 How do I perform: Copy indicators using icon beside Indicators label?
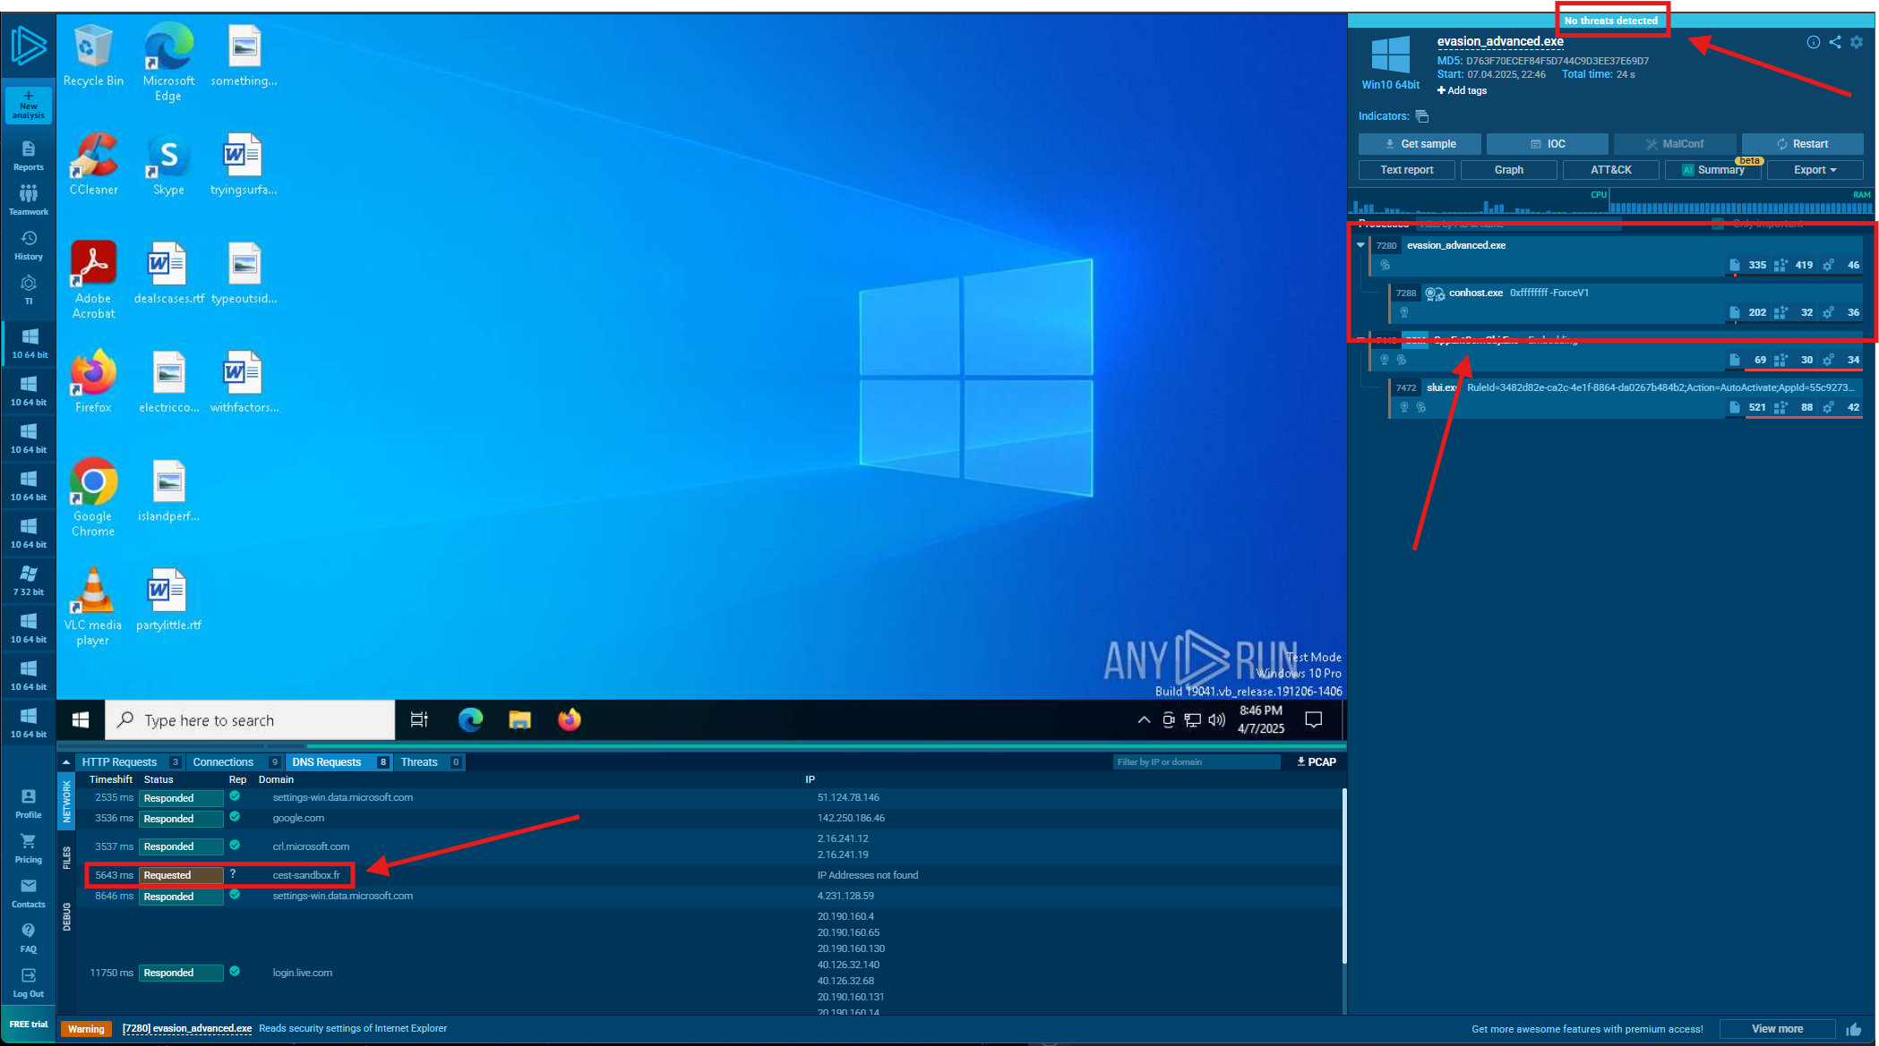1422,116
